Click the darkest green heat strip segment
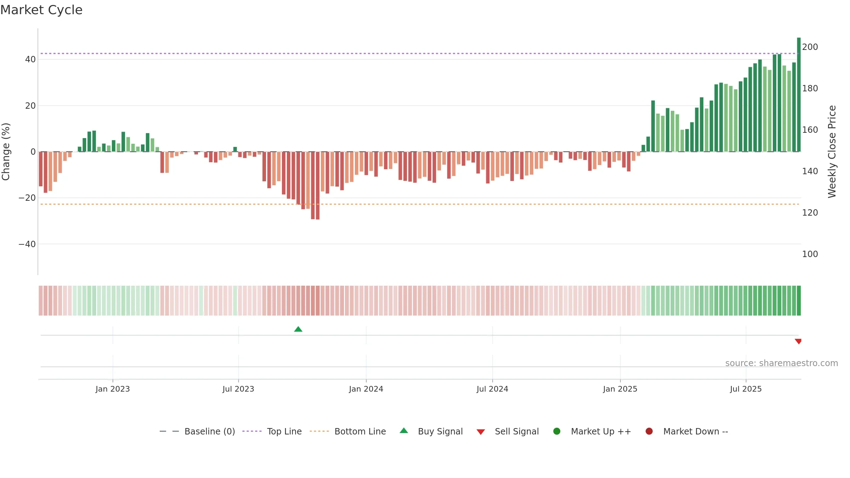 click(799, 301)
